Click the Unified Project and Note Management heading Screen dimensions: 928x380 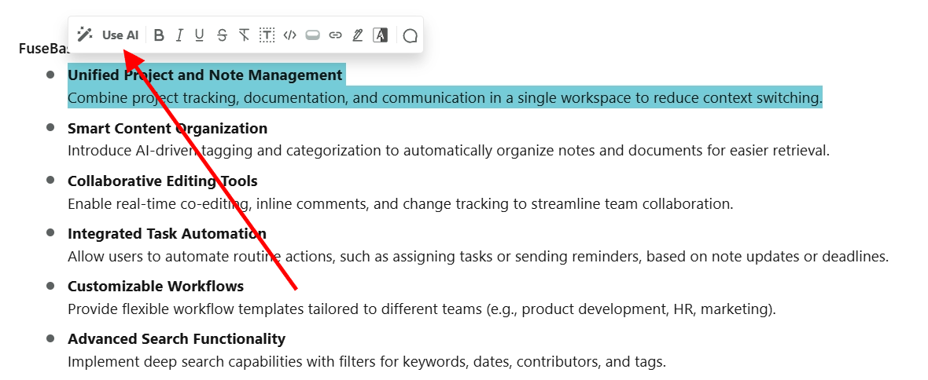click(204, 75)
